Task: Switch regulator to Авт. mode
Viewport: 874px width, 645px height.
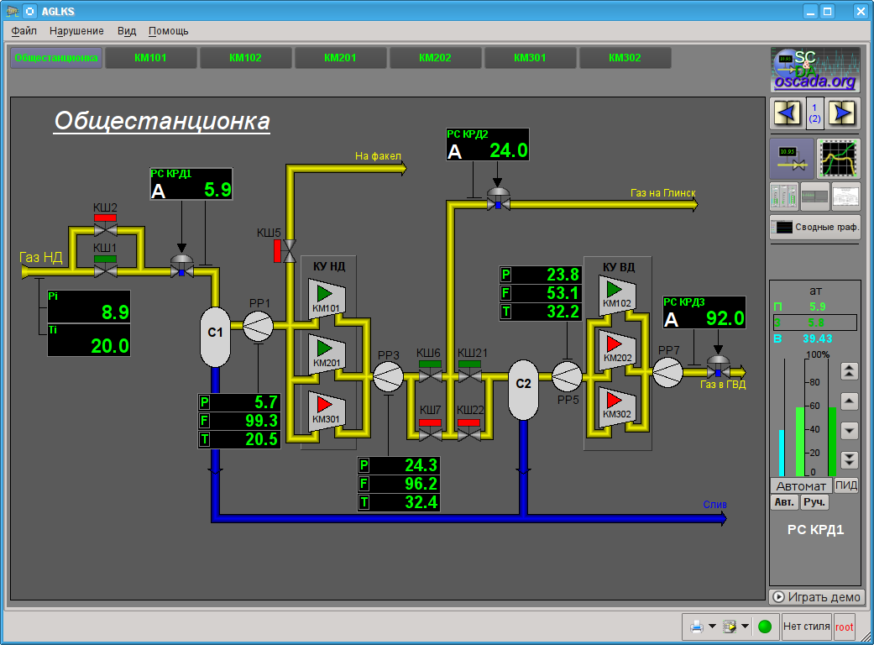Action: [x=784, y=502]
